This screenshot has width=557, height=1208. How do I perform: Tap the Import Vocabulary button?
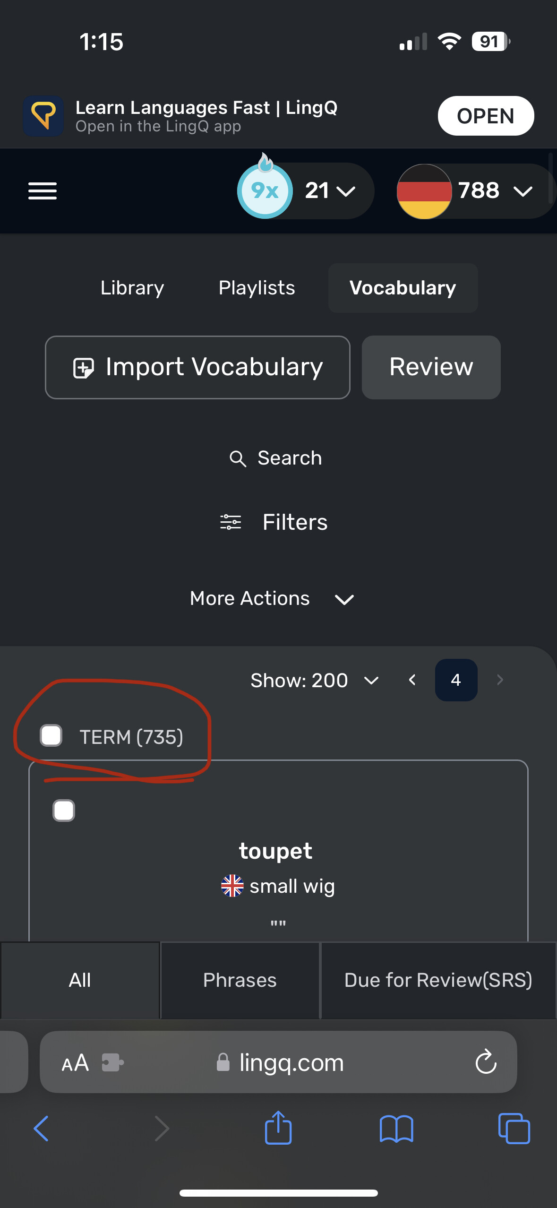coord(197,367)
